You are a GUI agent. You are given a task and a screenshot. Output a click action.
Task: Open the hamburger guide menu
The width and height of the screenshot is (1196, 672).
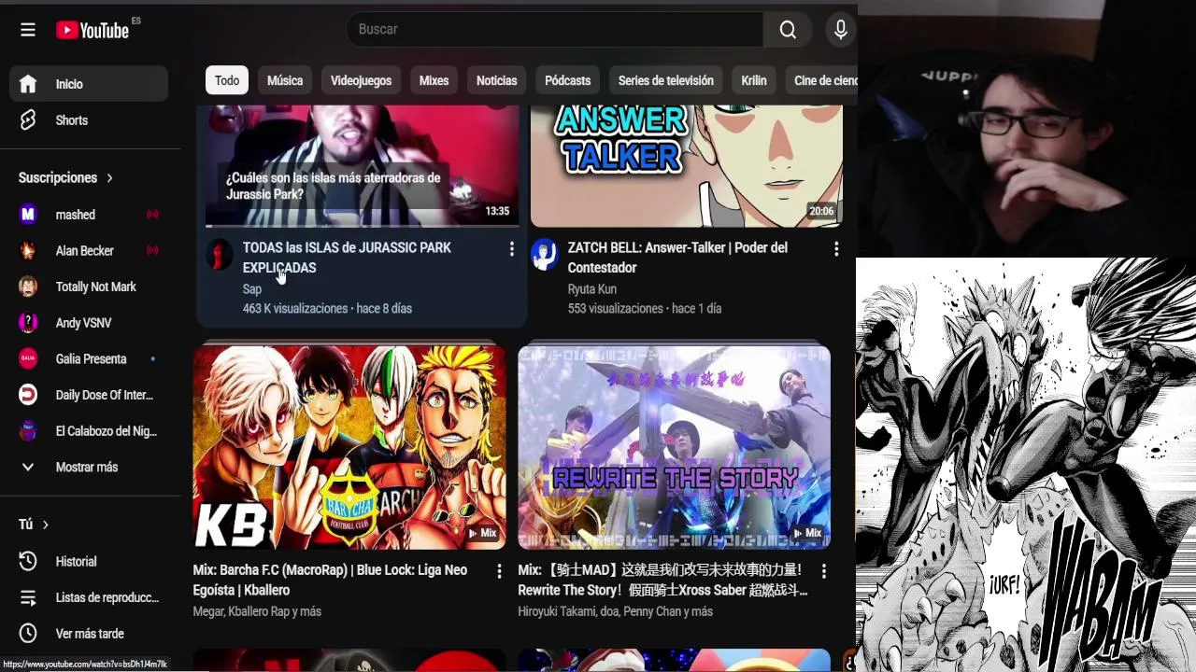28,30
